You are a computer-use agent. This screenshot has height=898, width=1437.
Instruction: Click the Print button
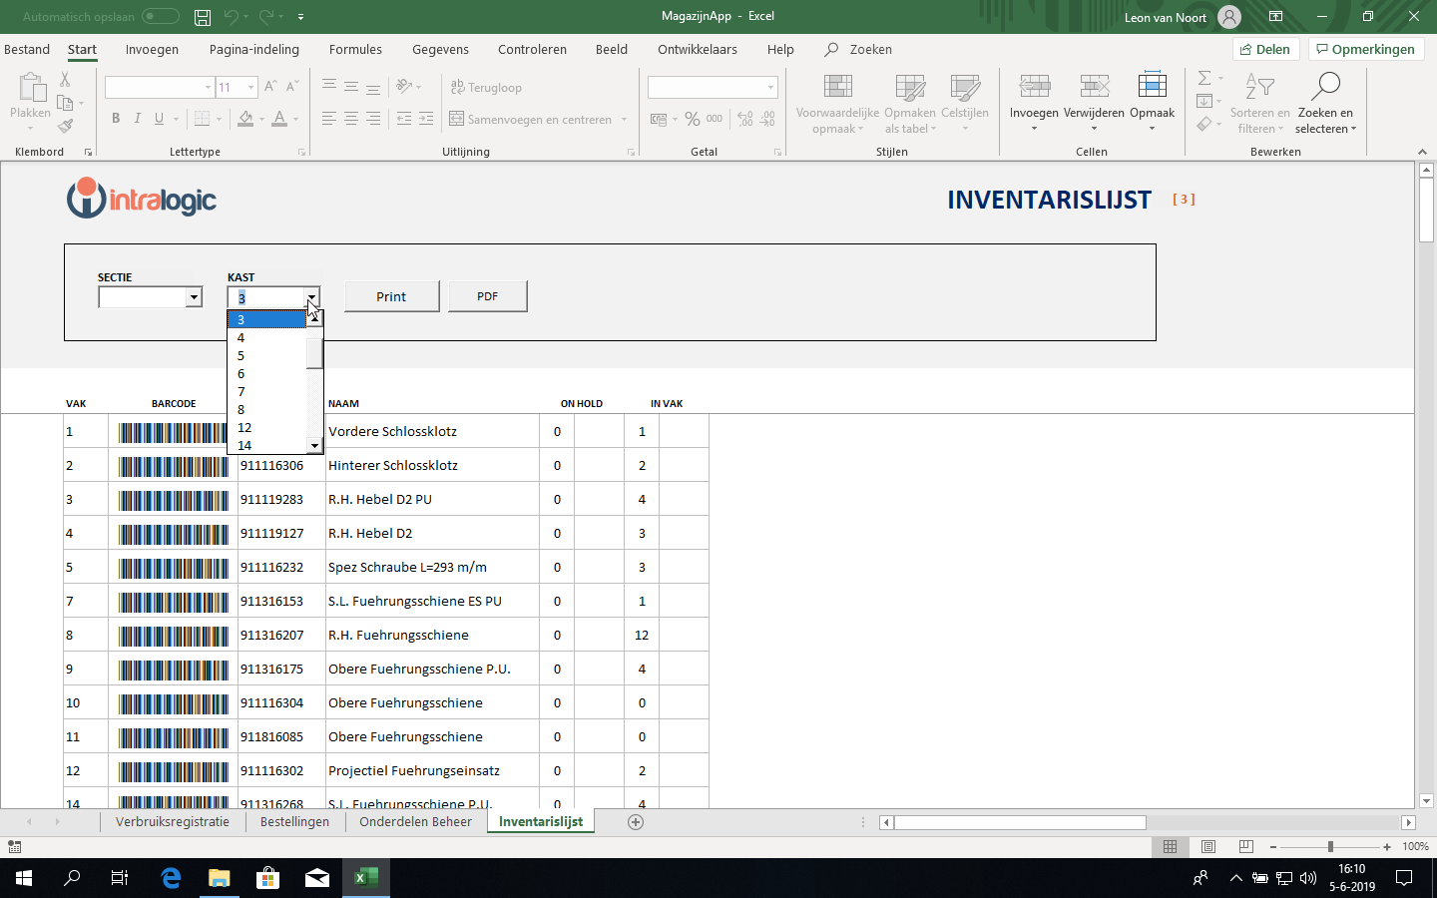click(391, 296)
